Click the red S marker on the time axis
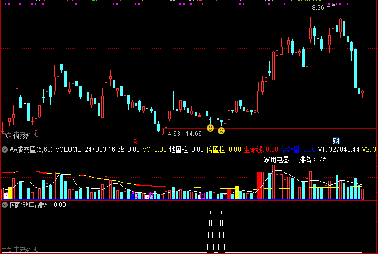The height and width of the screenshot is (254, 378). 135,141
